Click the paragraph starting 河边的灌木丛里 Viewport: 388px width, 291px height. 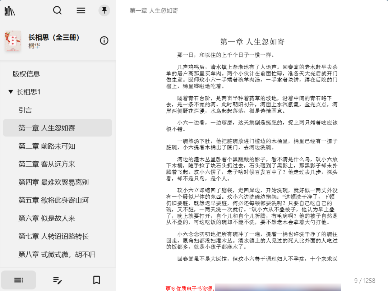coord(251,169)
